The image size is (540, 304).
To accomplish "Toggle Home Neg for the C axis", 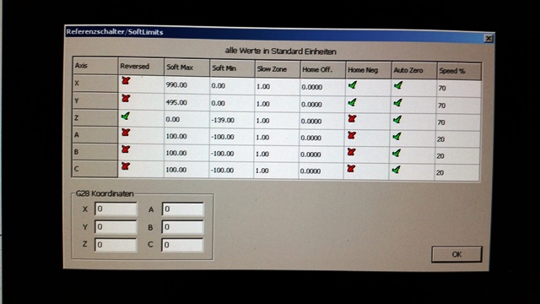I will (351, 169).
